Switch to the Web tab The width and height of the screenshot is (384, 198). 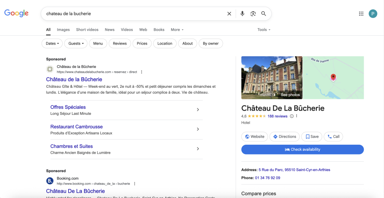(x=143, y=30)
